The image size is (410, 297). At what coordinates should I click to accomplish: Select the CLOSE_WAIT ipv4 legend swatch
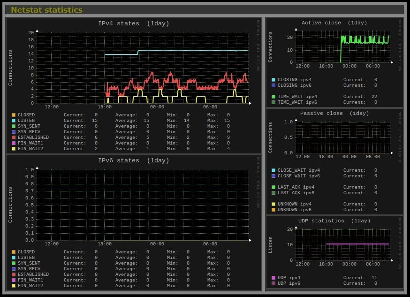pos(274,170)
